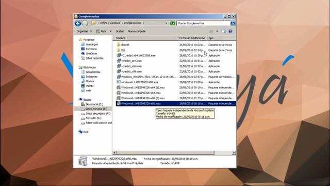Click the Complementos breadcrumb segment
This screenshot has width=330, height=186.
(x=133, y=23)
